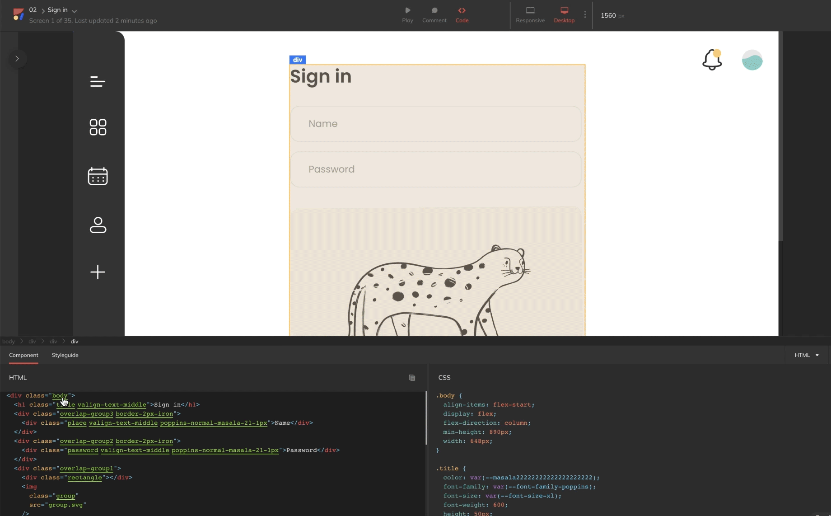The height and width of the screenshot is (516, 831).
Task: Switch to Responsive viewport mode
Action: pos(530,14)
